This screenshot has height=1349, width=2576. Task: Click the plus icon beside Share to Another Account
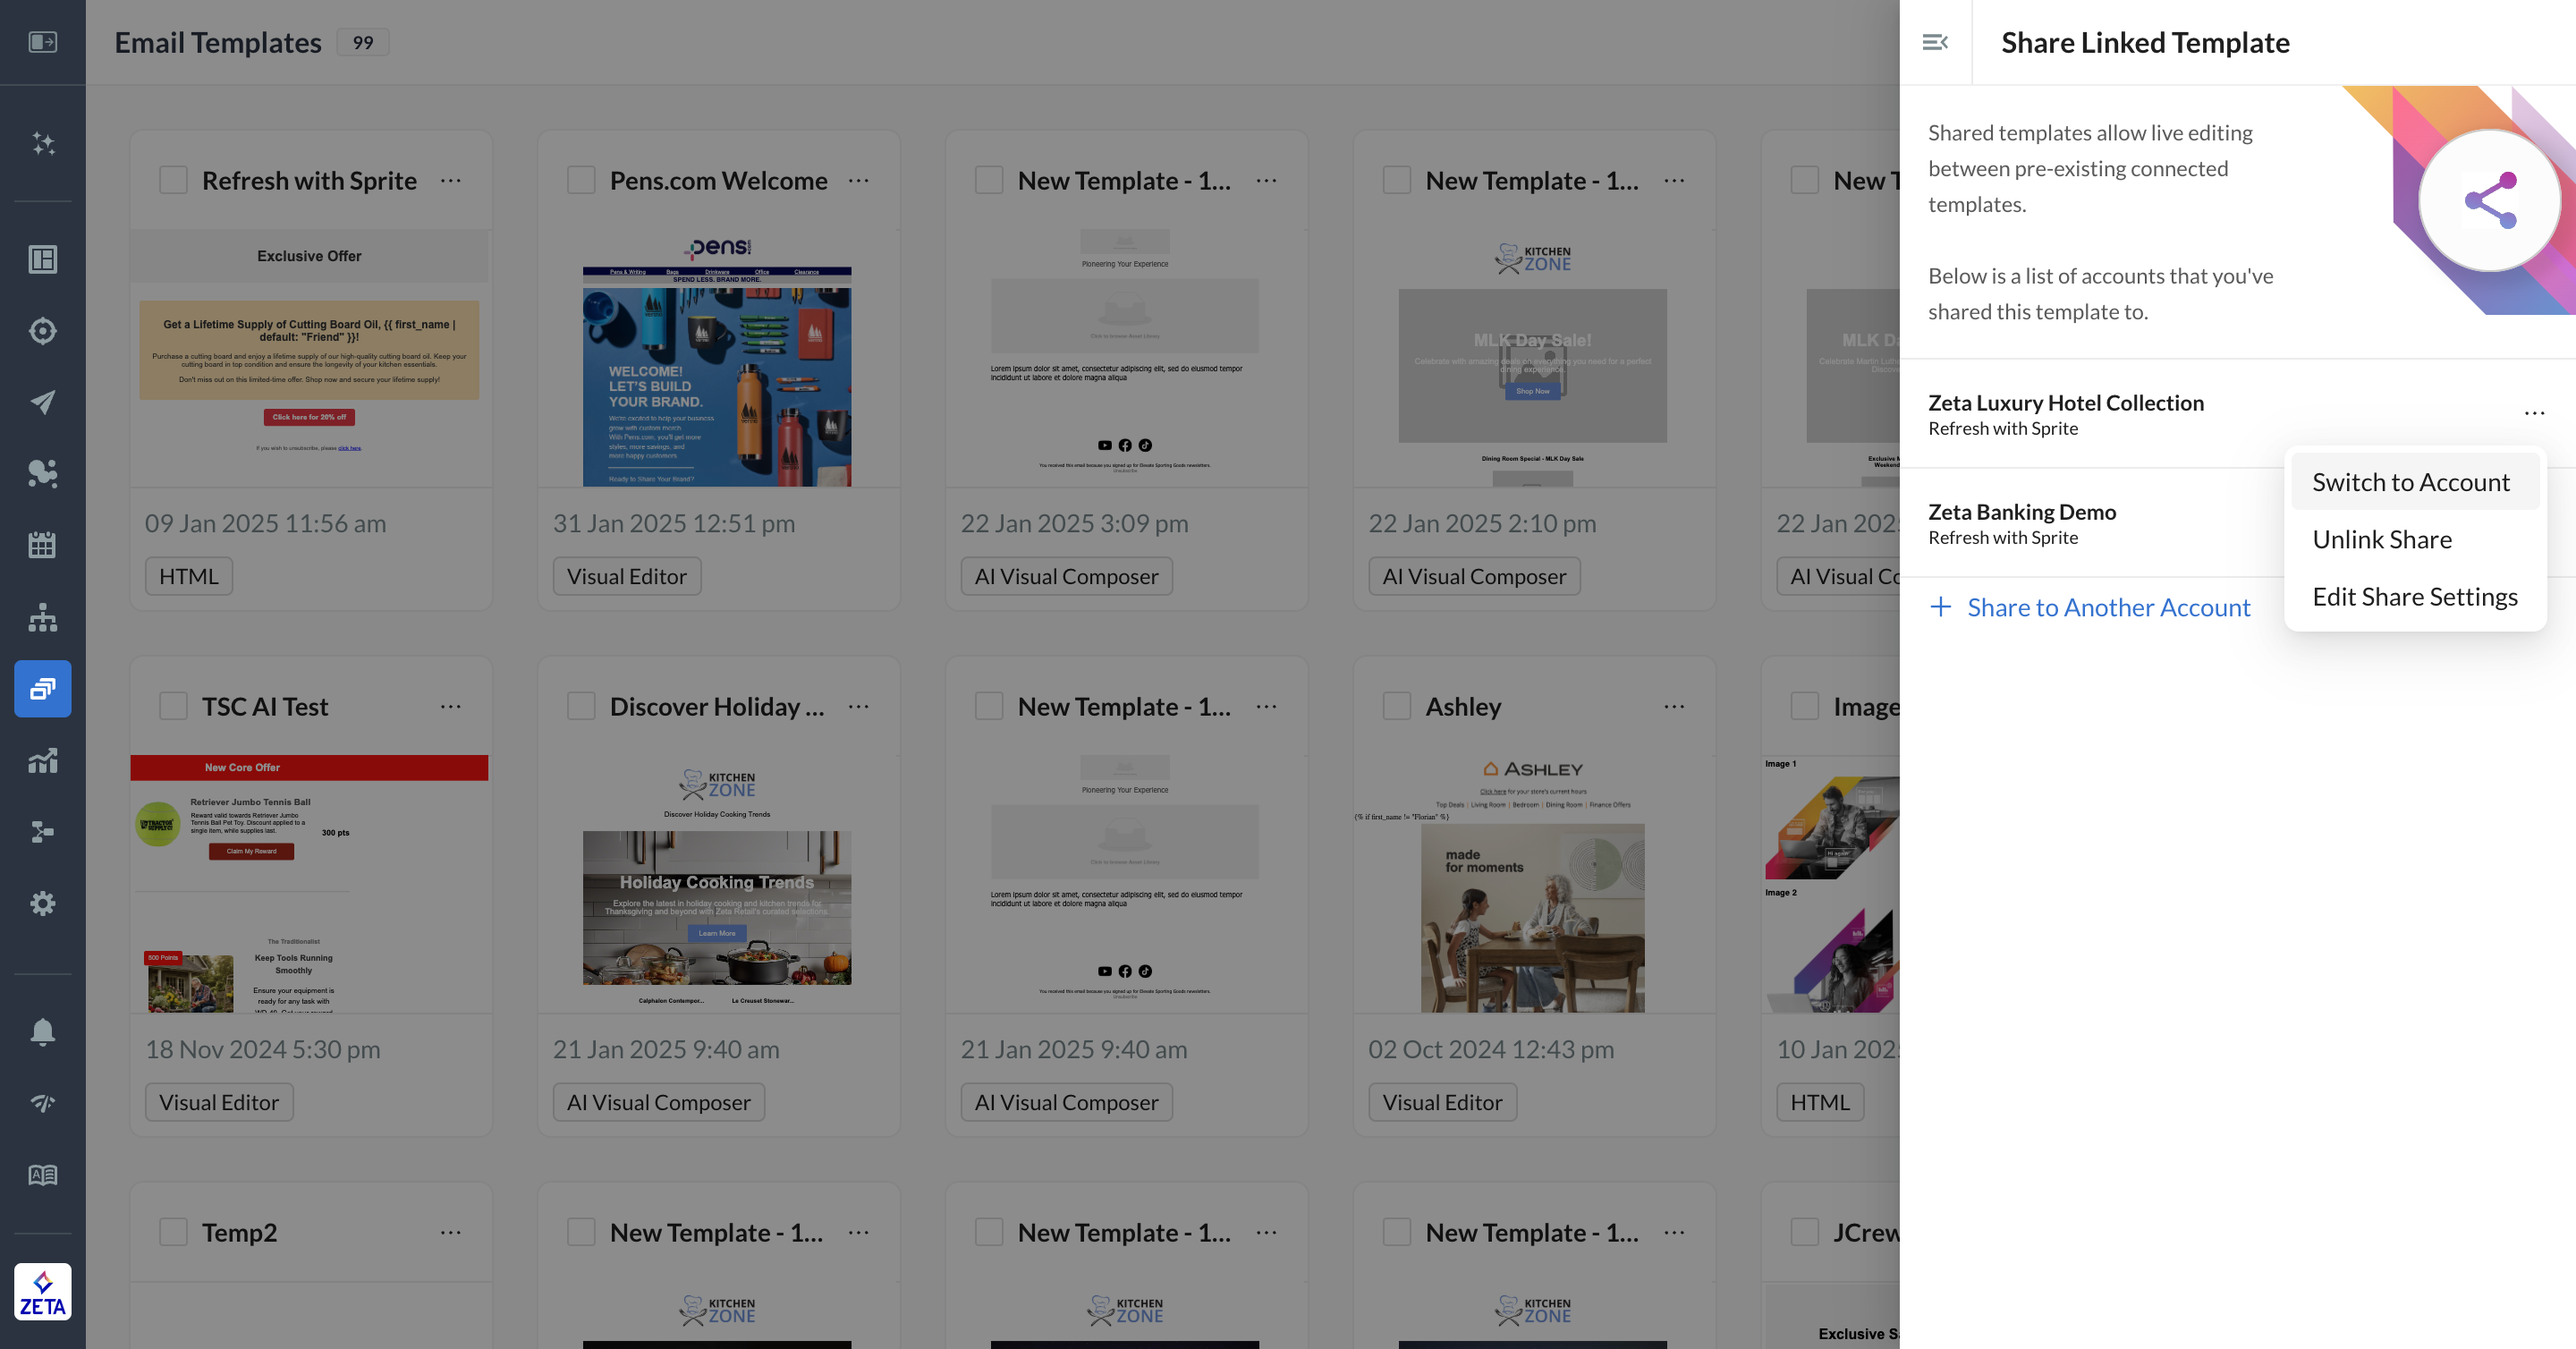point(1940,607)
